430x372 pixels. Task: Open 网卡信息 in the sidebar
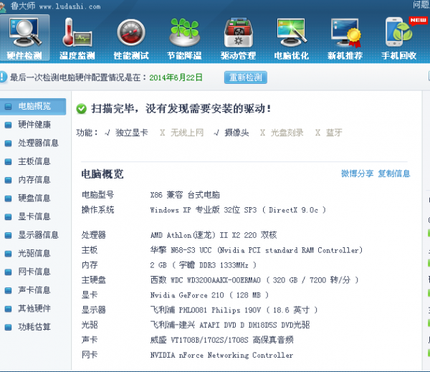click(33, 272)
